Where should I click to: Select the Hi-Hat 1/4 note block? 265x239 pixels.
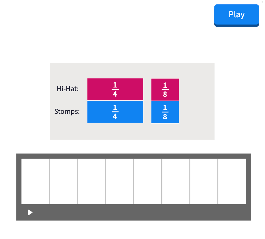coord(115,89)
